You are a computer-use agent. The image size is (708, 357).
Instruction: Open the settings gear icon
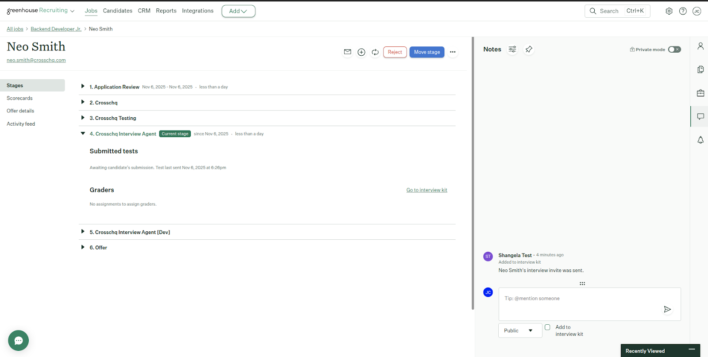[669, 11]
